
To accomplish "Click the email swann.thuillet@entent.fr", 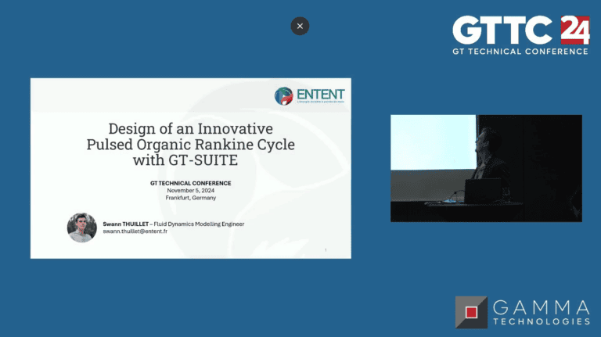I will click(135, 231).
